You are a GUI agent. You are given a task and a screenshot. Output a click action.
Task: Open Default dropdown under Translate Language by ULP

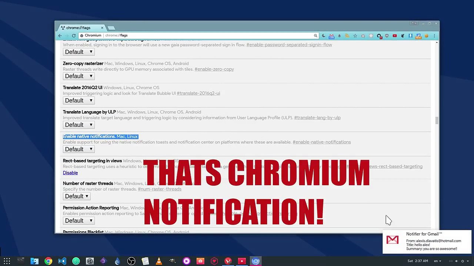pos(79,125)
